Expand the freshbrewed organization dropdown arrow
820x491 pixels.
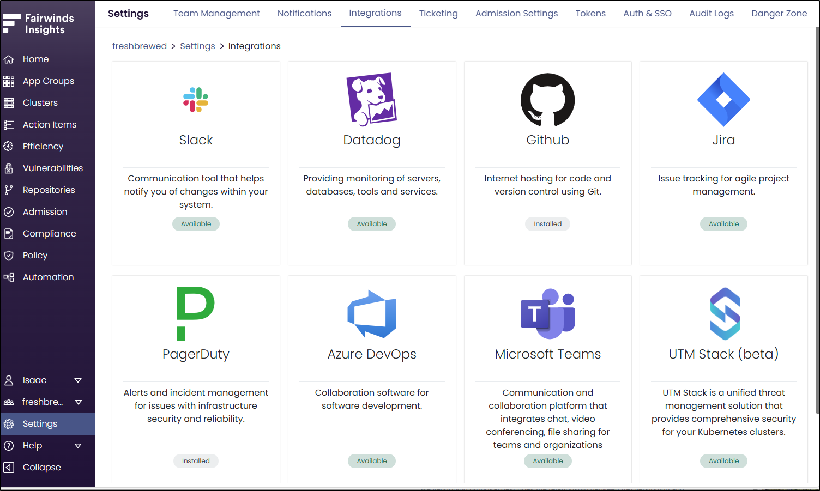(78, 402)
